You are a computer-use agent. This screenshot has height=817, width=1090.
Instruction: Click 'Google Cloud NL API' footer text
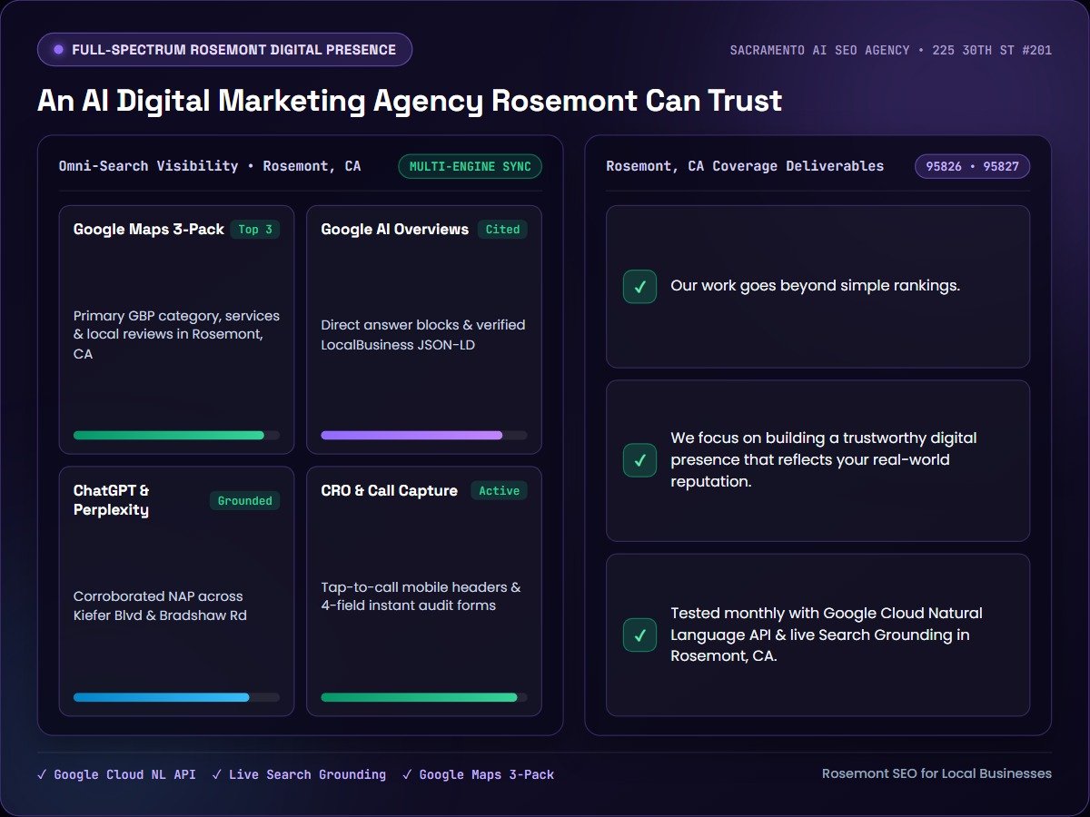click(124, 774)
